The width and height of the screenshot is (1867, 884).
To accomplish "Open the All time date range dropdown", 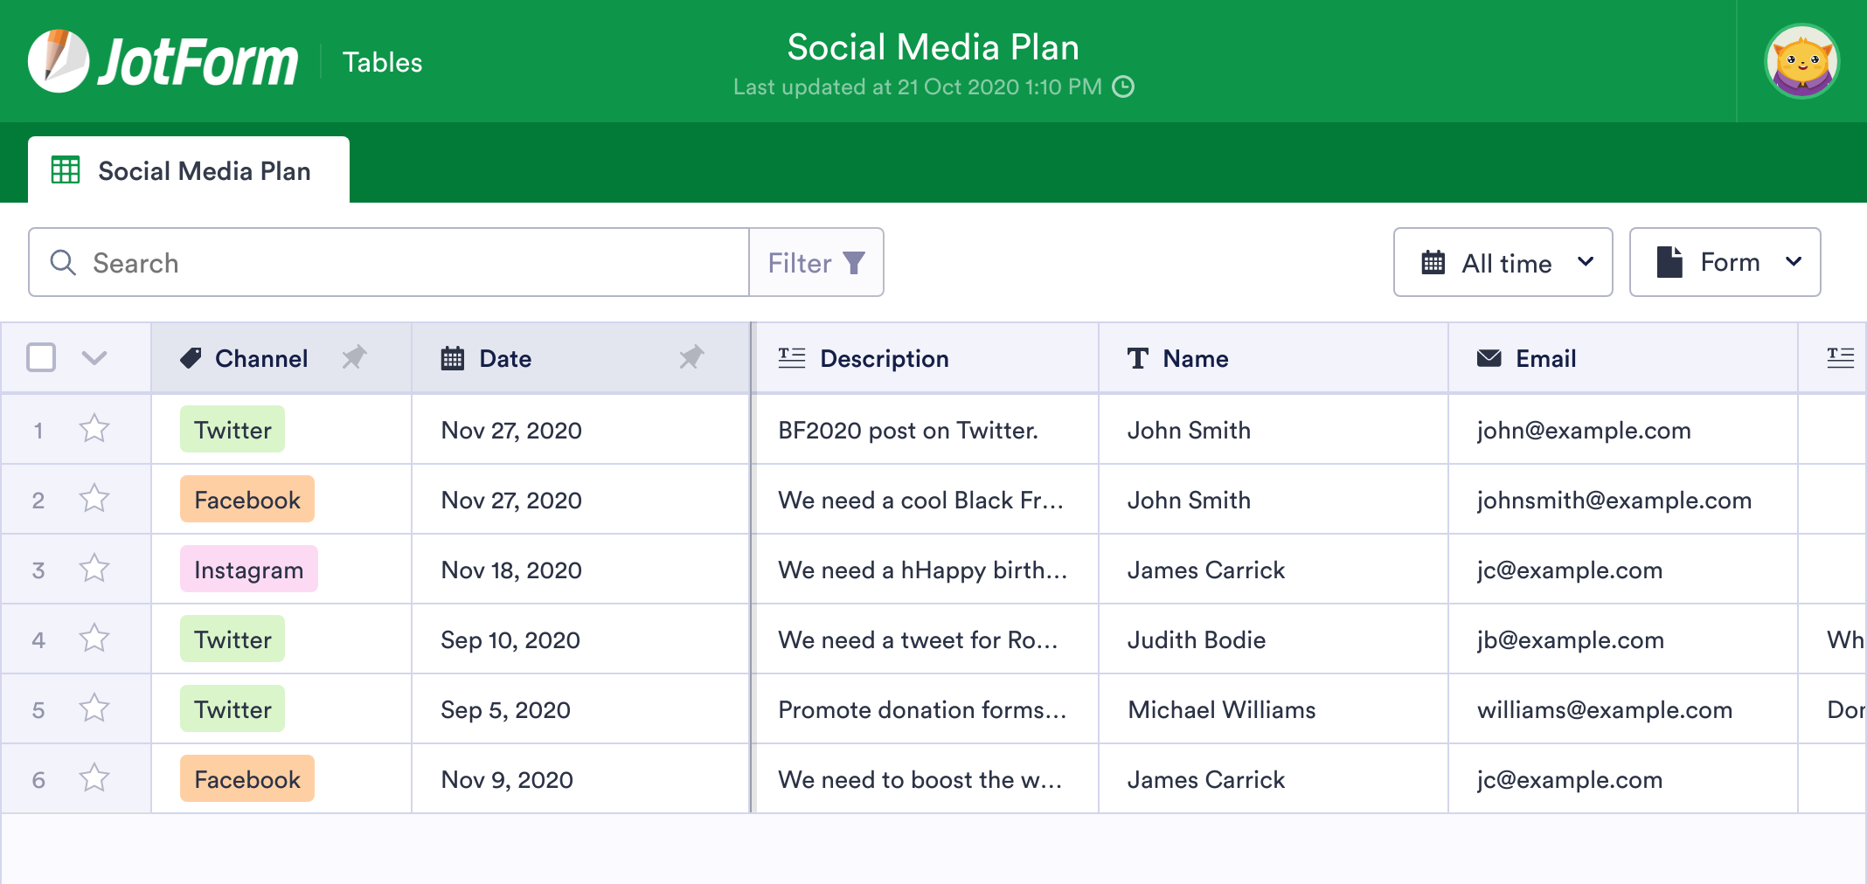I will pos(1503,262).
